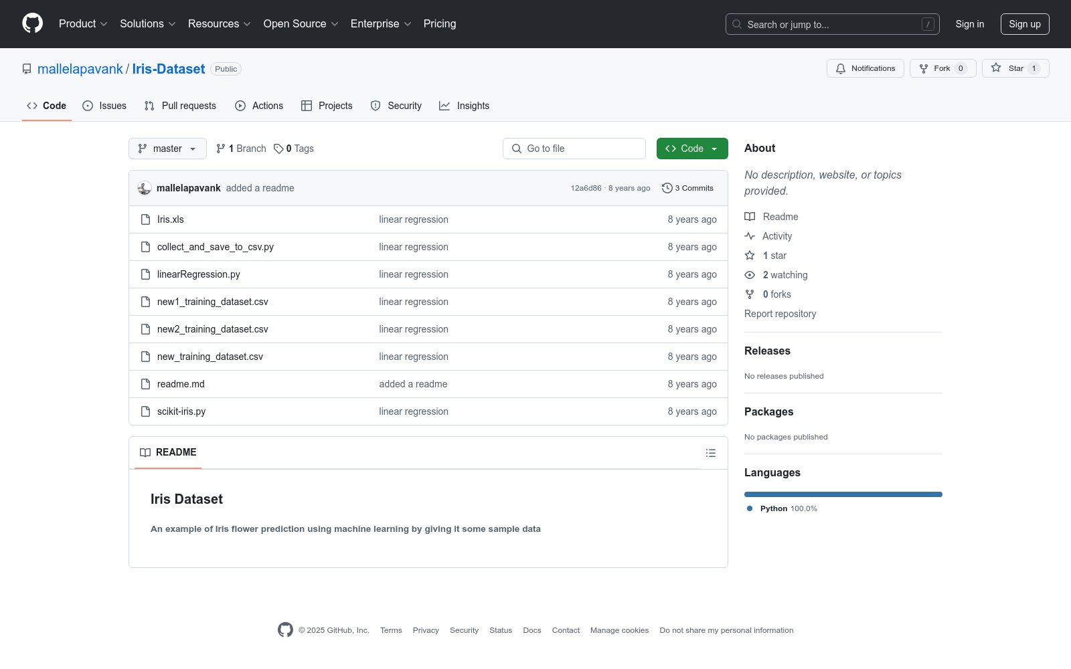View the 3 Commits history
1071x669 pixels.
(687, 188)
